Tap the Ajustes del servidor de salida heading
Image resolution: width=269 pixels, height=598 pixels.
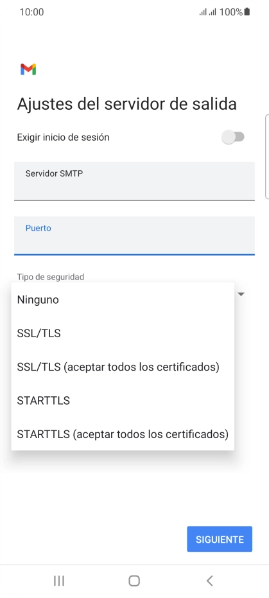point(127,104)
